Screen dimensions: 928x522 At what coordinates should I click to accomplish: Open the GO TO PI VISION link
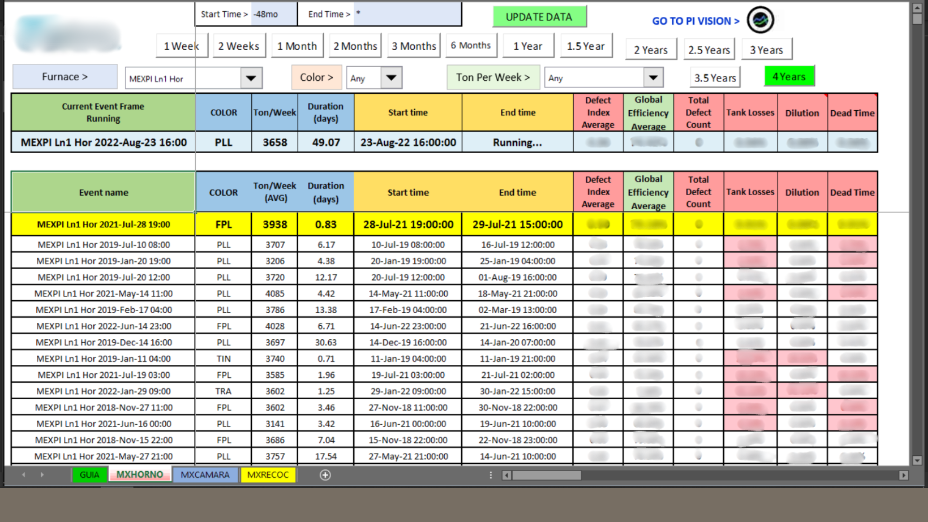pyautogui.click(x=696, y=21)
